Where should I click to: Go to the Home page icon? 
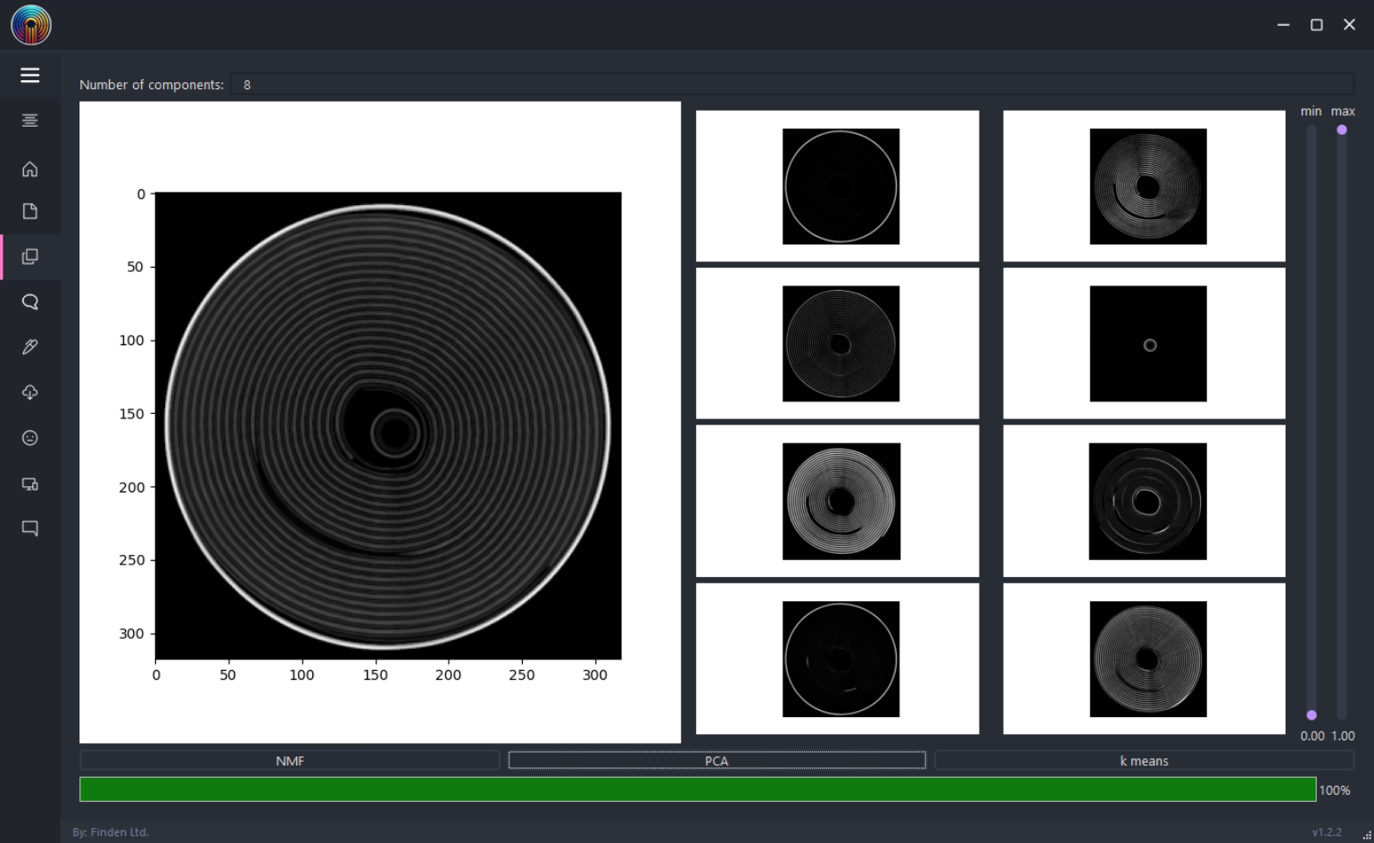click(x=29, y=169)
